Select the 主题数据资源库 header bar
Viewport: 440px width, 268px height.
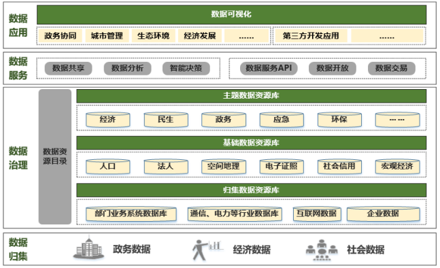point(251,96)
